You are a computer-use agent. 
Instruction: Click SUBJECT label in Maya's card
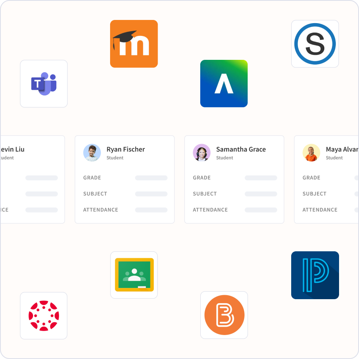coord(314,194)
